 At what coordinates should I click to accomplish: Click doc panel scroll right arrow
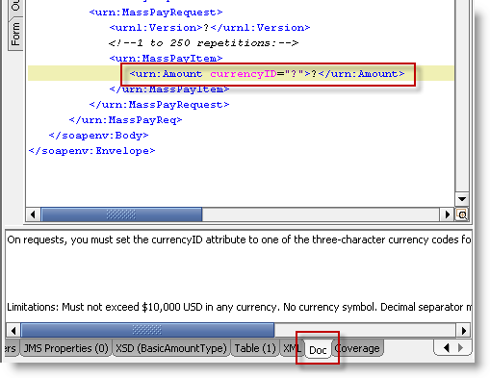[463, 330]
